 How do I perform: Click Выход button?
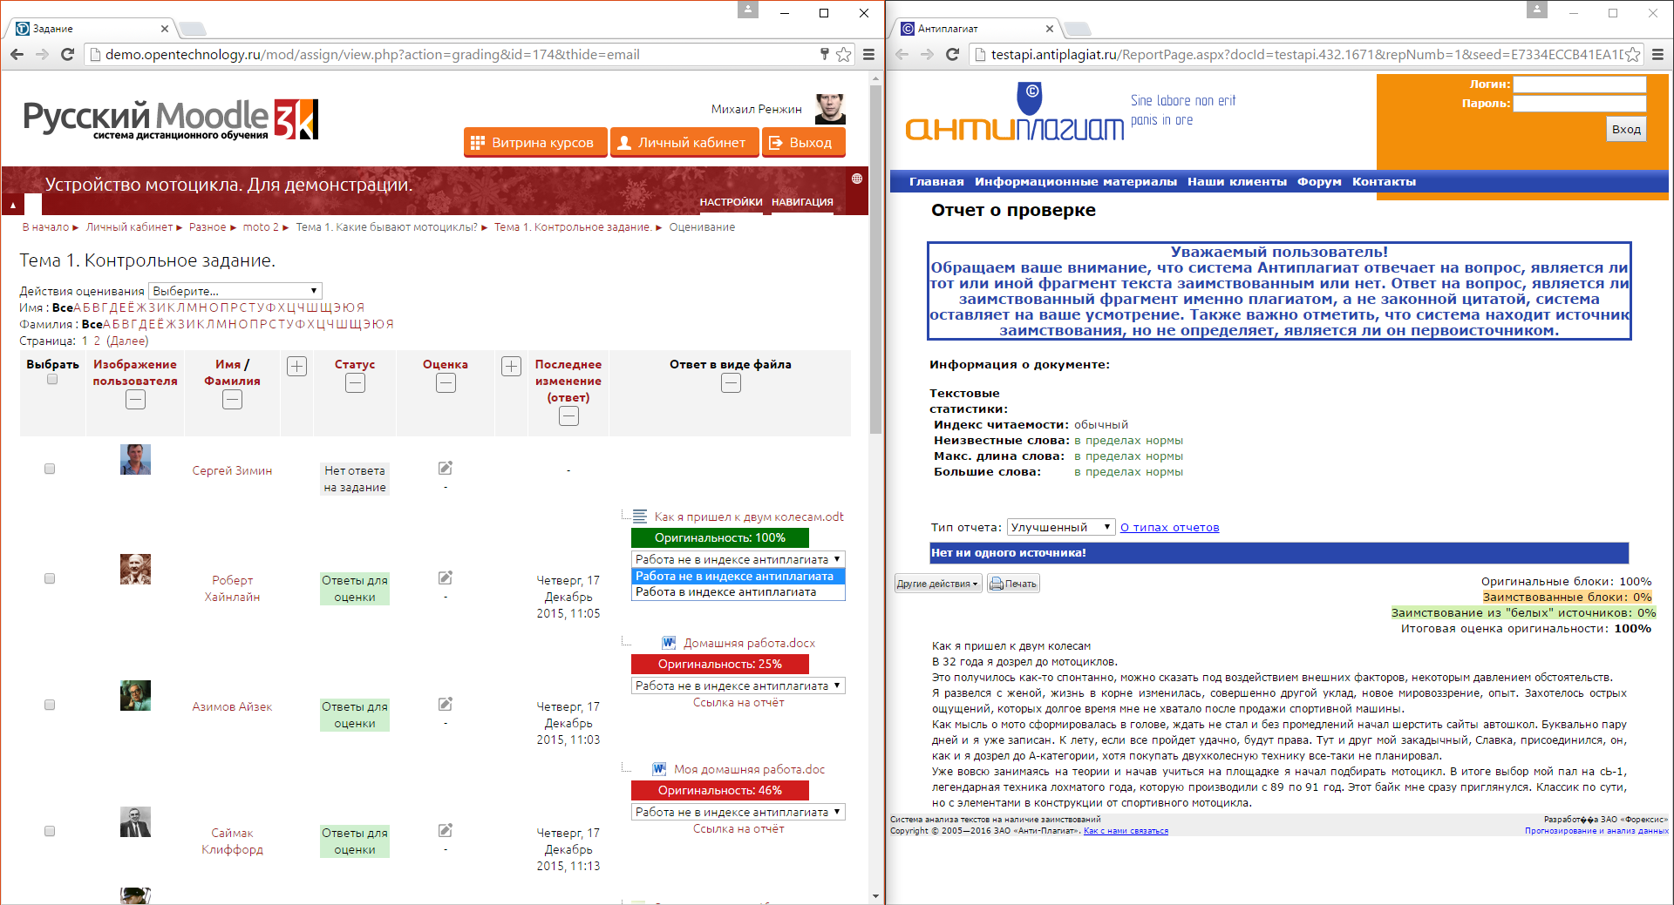804,142
